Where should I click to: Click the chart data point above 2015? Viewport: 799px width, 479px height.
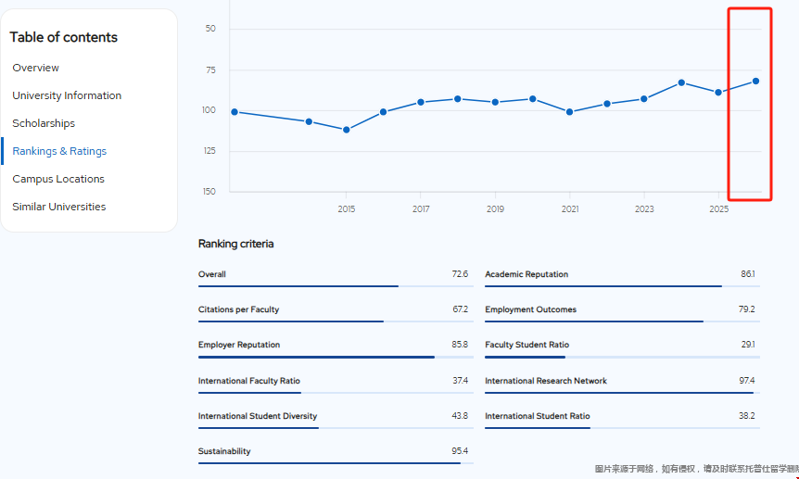pyautogui.click(x=347, y=130)
